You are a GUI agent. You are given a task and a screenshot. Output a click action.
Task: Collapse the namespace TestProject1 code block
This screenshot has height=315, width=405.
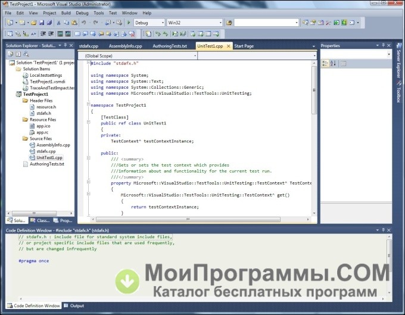pos(88,105)
